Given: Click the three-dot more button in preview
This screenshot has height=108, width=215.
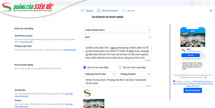Looking at the screenshot, I should pyautogui.click(x=202, y=55).
